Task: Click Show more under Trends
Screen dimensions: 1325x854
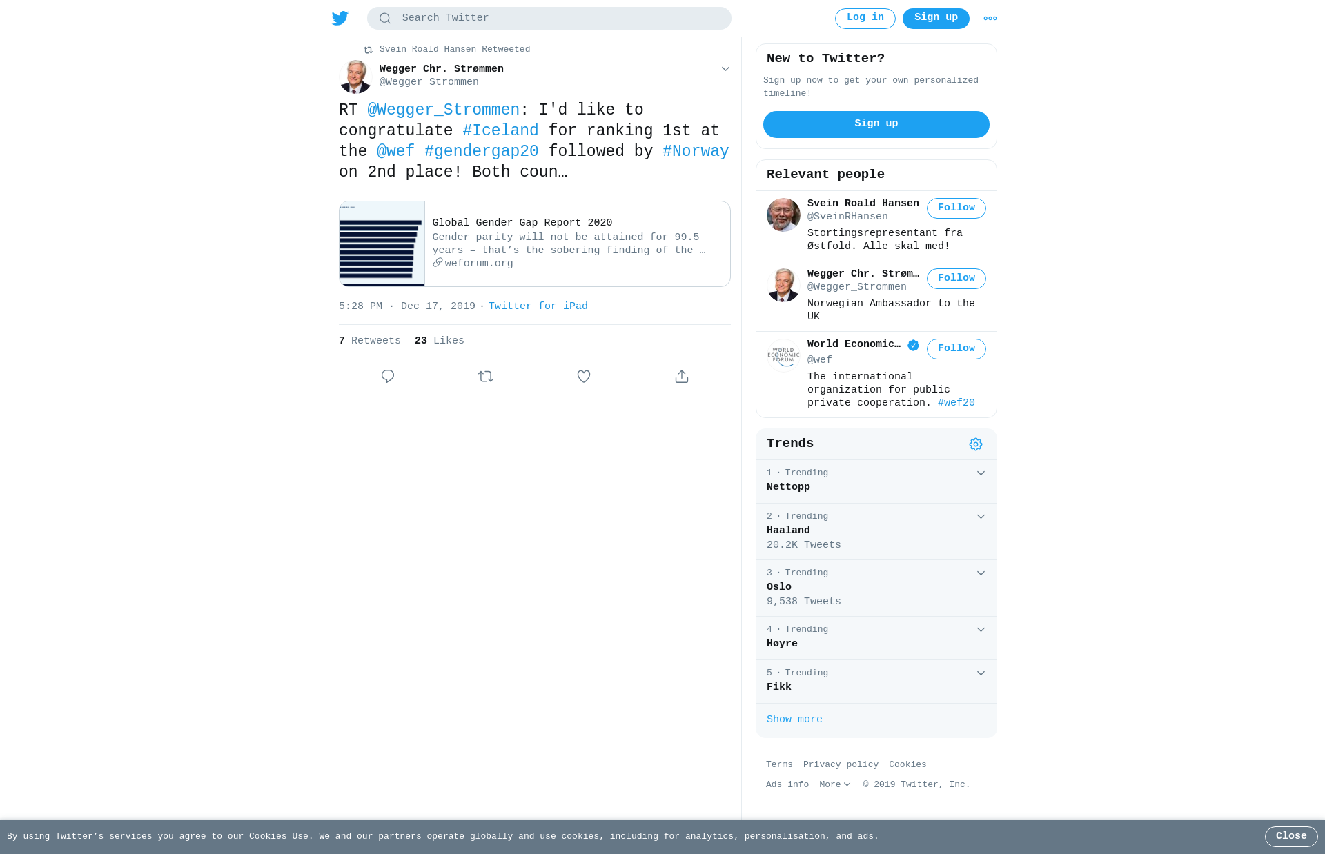Action: [794, 719]
